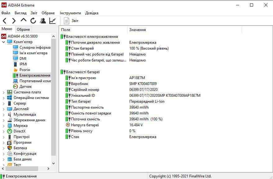This screenshot has width=273, height=179.
Task: Click the Мережа network icon
Action: pos(9,126)
